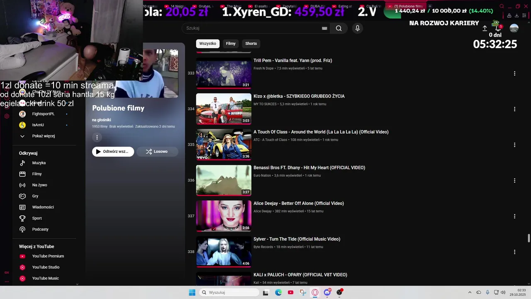
Task: Start voice search with the microphone icon
Action: point(358,28)
